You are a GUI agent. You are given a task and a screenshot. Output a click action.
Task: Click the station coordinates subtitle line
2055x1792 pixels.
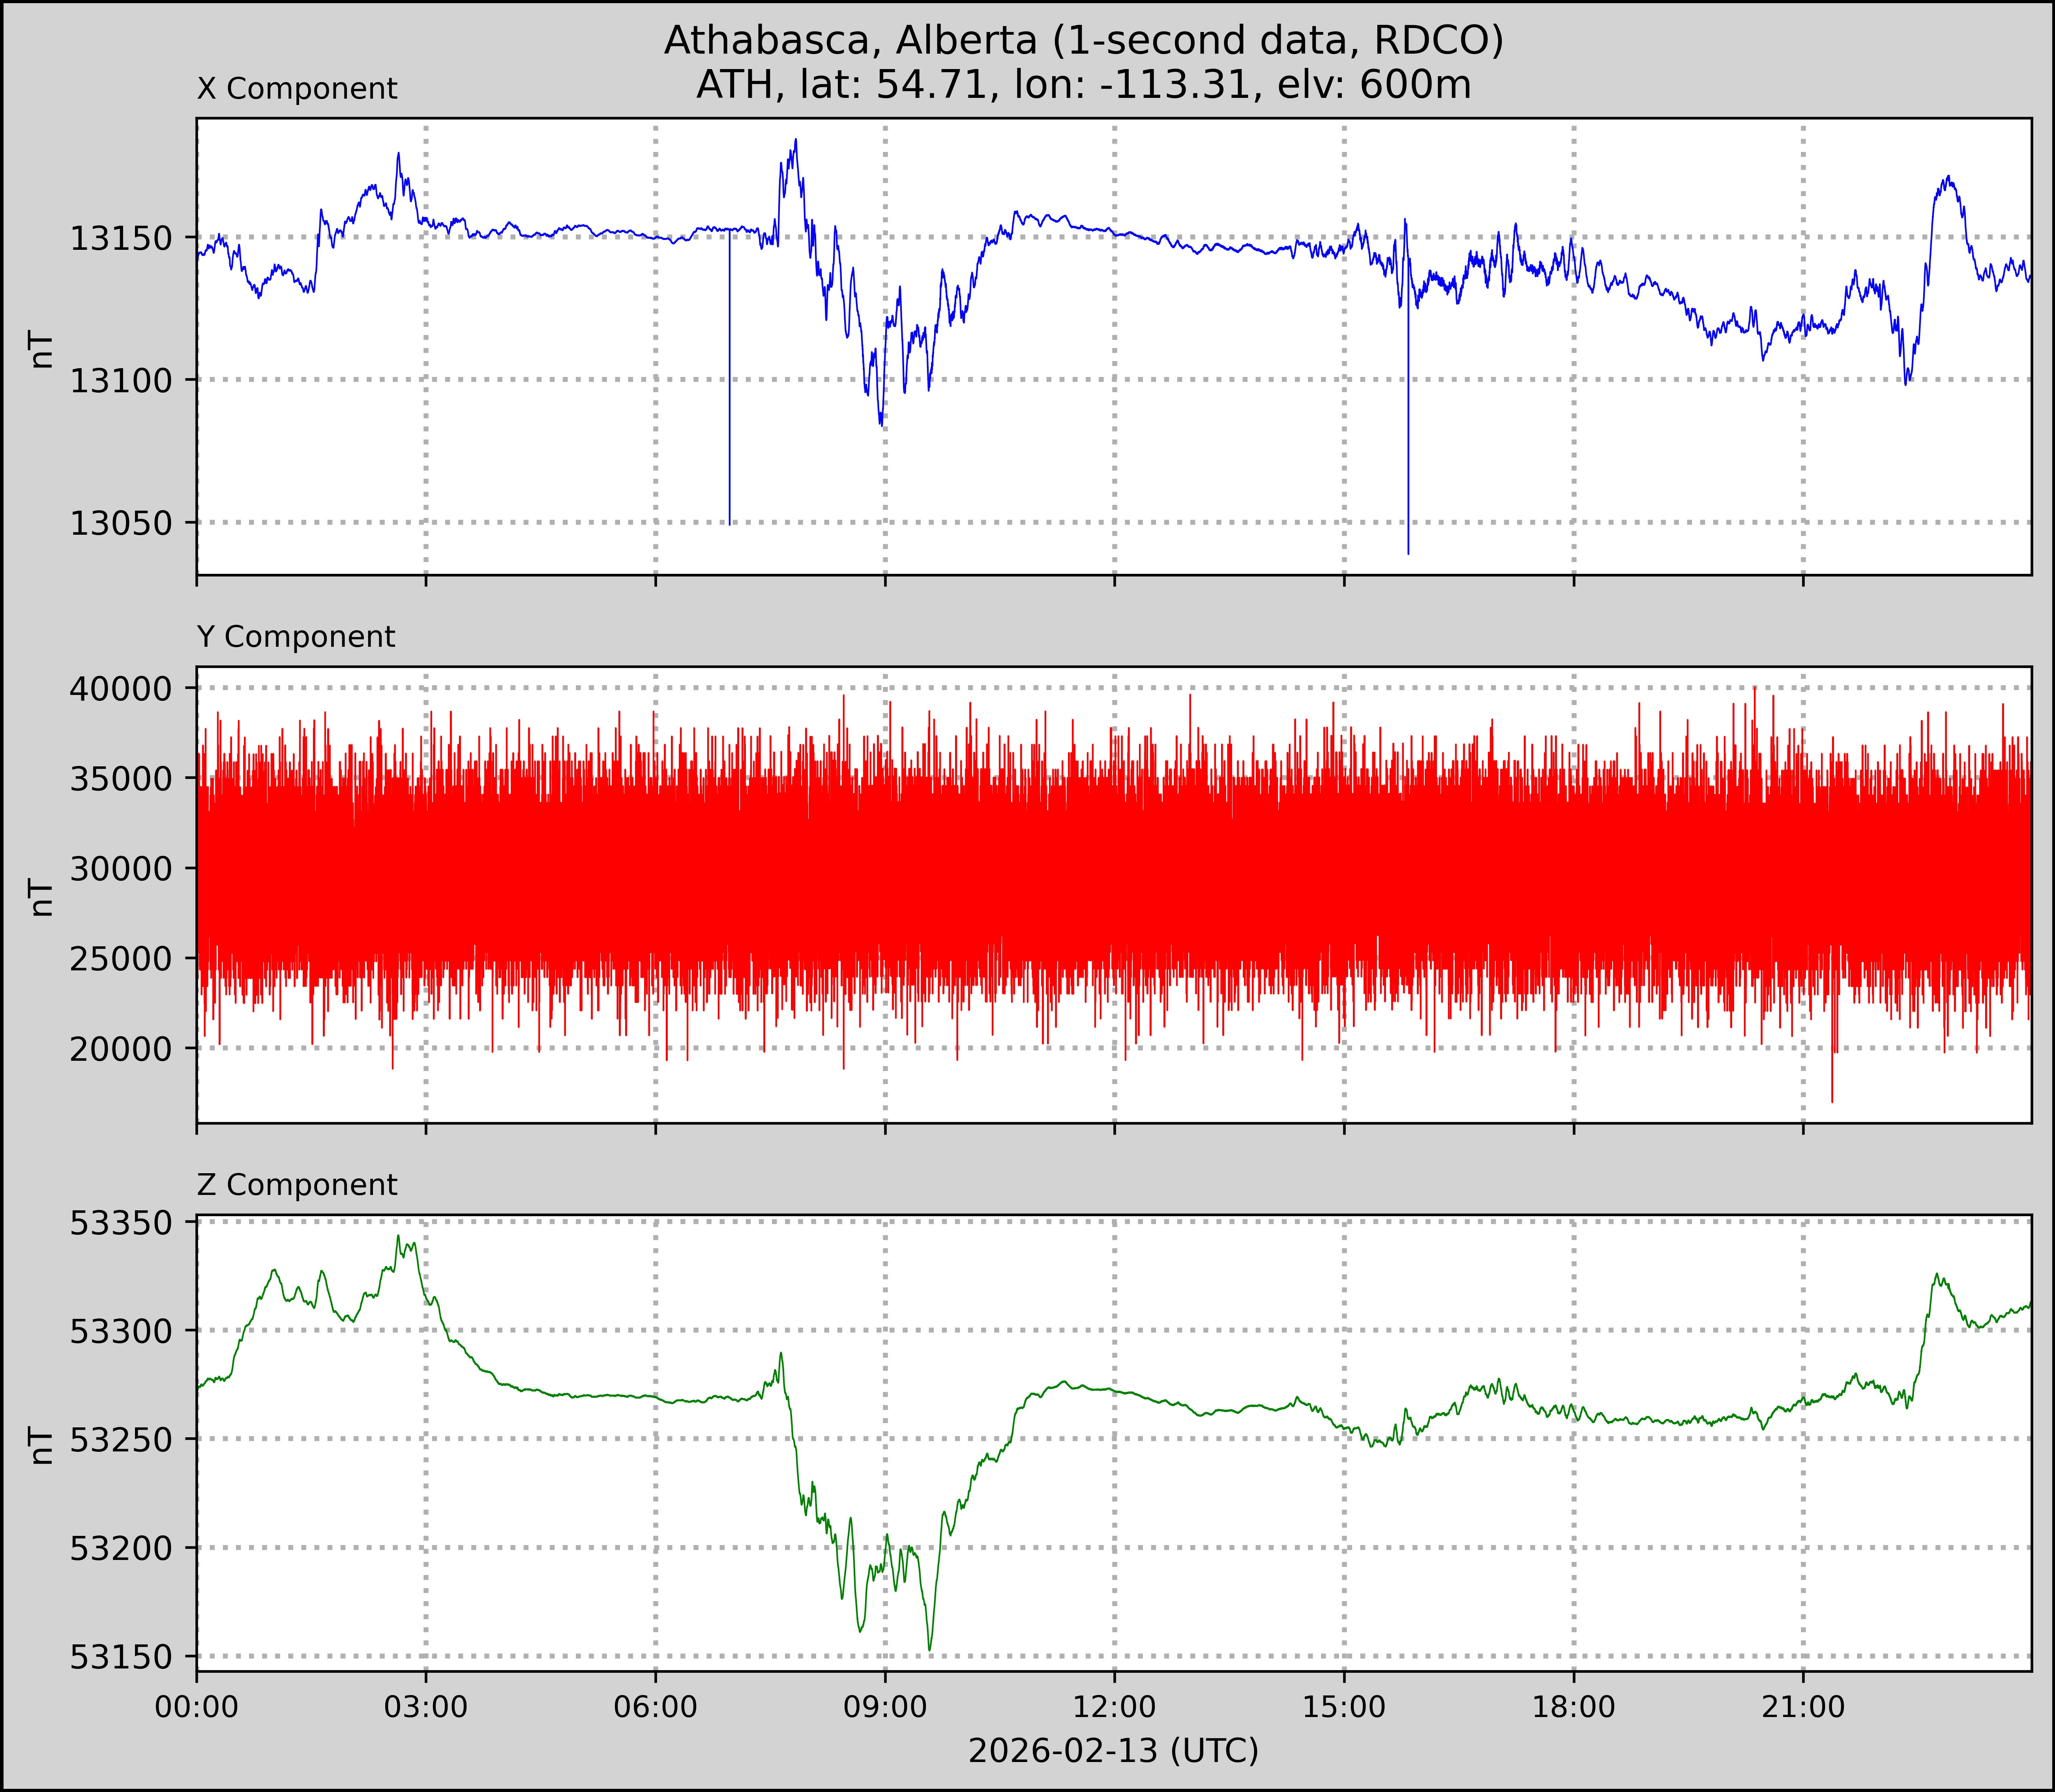pos(1083,85)
